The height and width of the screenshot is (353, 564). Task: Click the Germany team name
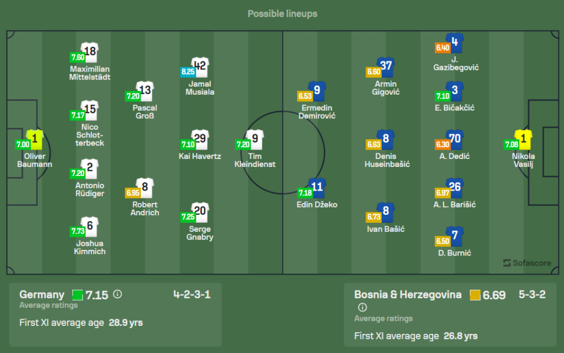pos(42,294)
